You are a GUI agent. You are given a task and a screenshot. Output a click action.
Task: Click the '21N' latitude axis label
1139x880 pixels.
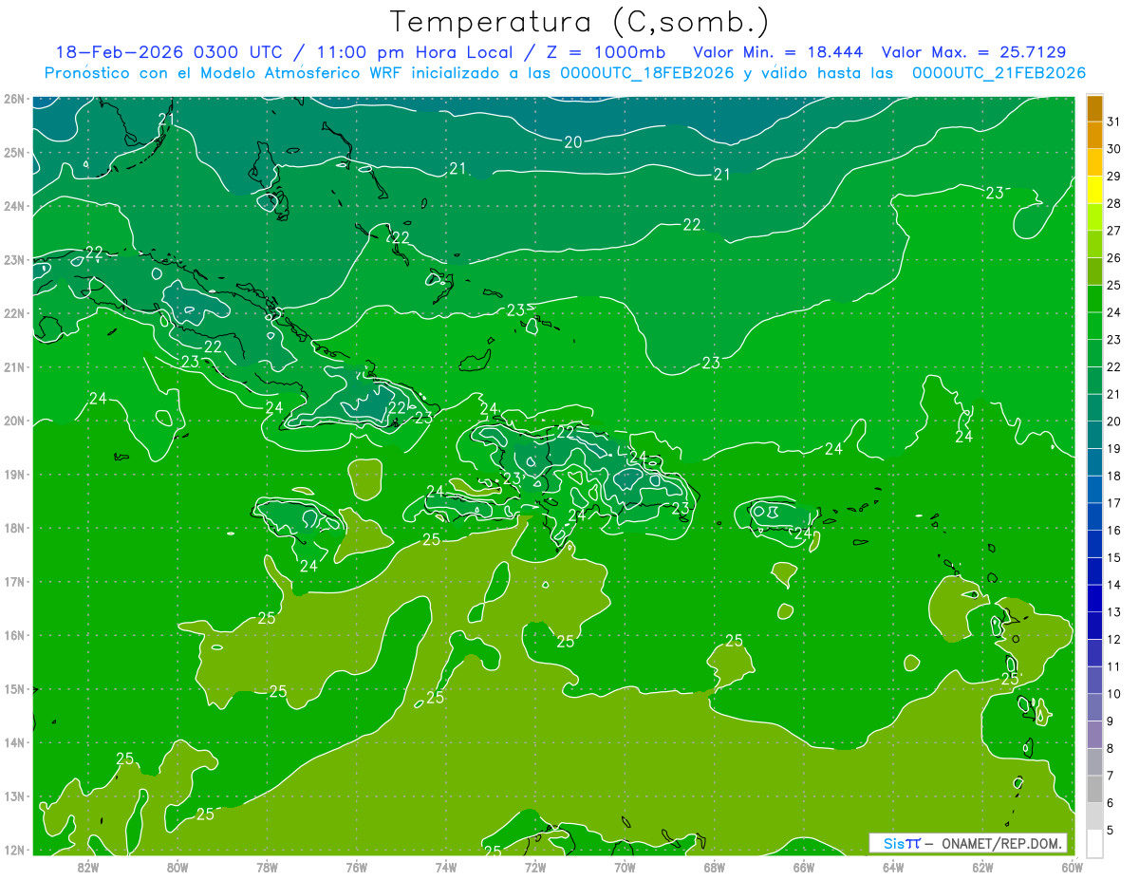click(x=13, y=367)
